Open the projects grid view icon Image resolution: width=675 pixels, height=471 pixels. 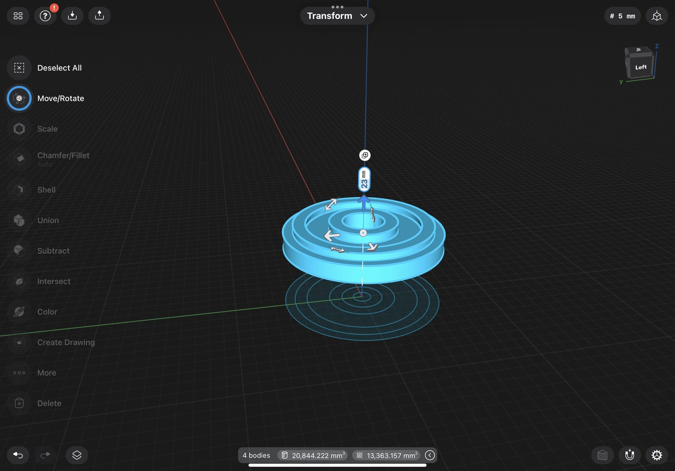[x=18, y=16]
